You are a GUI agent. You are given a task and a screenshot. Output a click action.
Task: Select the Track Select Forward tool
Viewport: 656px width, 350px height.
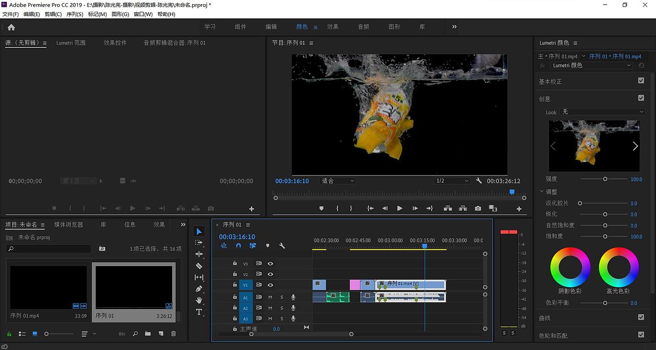coord(199,243)
